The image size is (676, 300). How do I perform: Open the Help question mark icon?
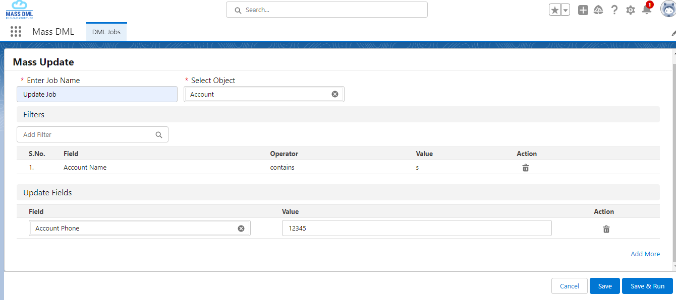[614, 10]
